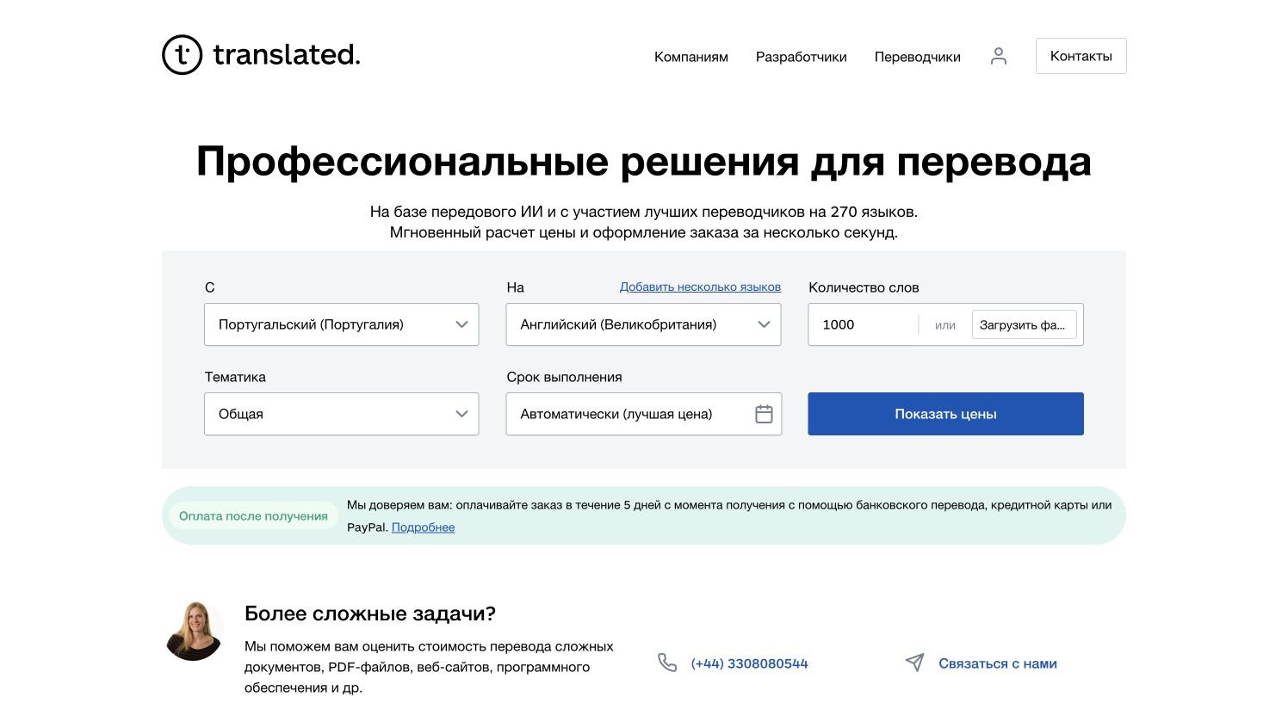1288x703 pixels.
Task: Click the Оплата после получения badge
Action: pyautogui.click(x=253, y=516)
